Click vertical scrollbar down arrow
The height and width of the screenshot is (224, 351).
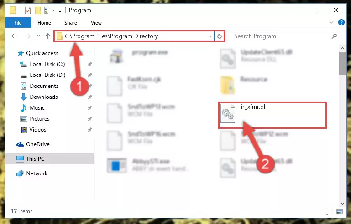click(x=342, y=203)
